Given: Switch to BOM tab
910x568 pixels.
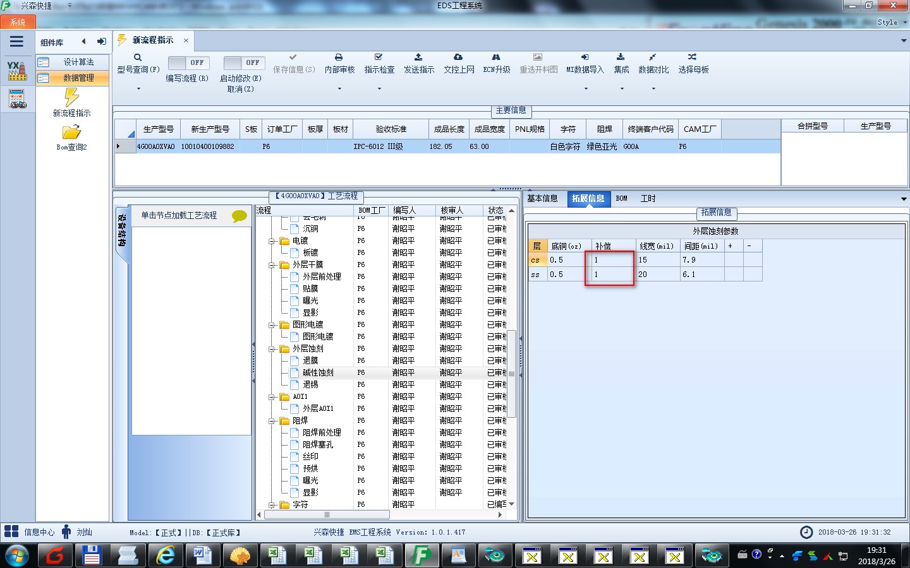Looking at the screenshot, I should coord(621,198).
